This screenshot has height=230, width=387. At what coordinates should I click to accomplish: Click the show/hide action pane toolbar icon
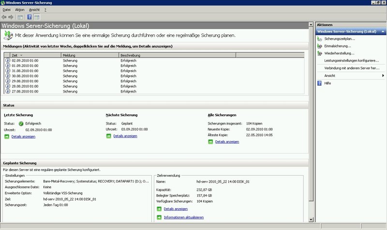[x=37, y=17]
